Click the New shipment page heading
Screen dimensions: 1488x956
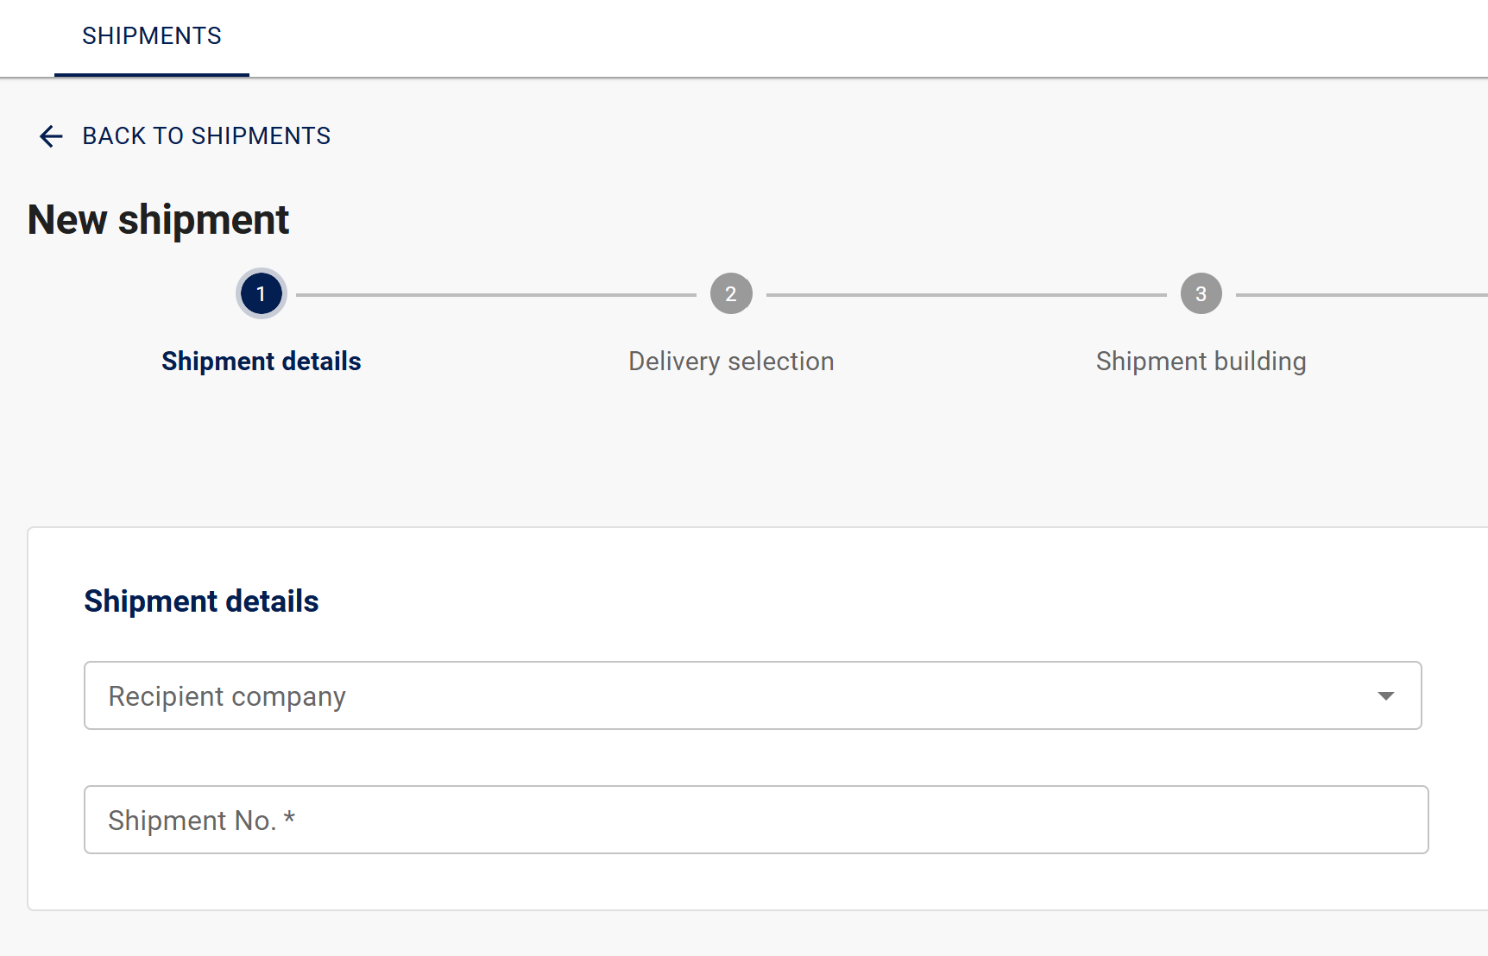point(159,220)
